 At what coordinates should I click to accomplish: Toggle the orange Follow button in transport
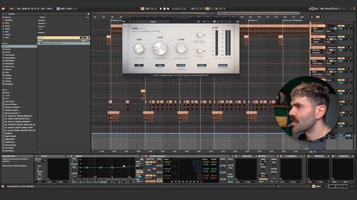[143, 9]
